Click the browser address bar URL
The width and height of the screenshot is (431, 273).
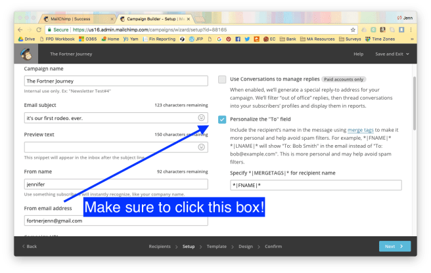[x=150, y=30]
